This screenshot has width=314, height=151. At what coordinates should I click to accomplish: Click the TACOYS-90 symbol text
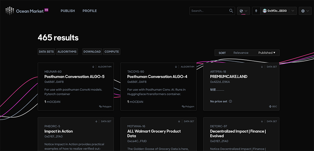click(136, 72)
